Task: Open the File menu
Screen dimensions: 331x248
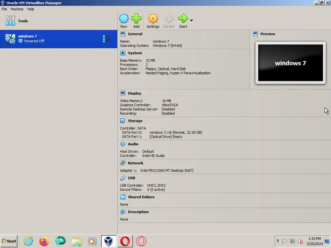Action: [x=4, y=9]
